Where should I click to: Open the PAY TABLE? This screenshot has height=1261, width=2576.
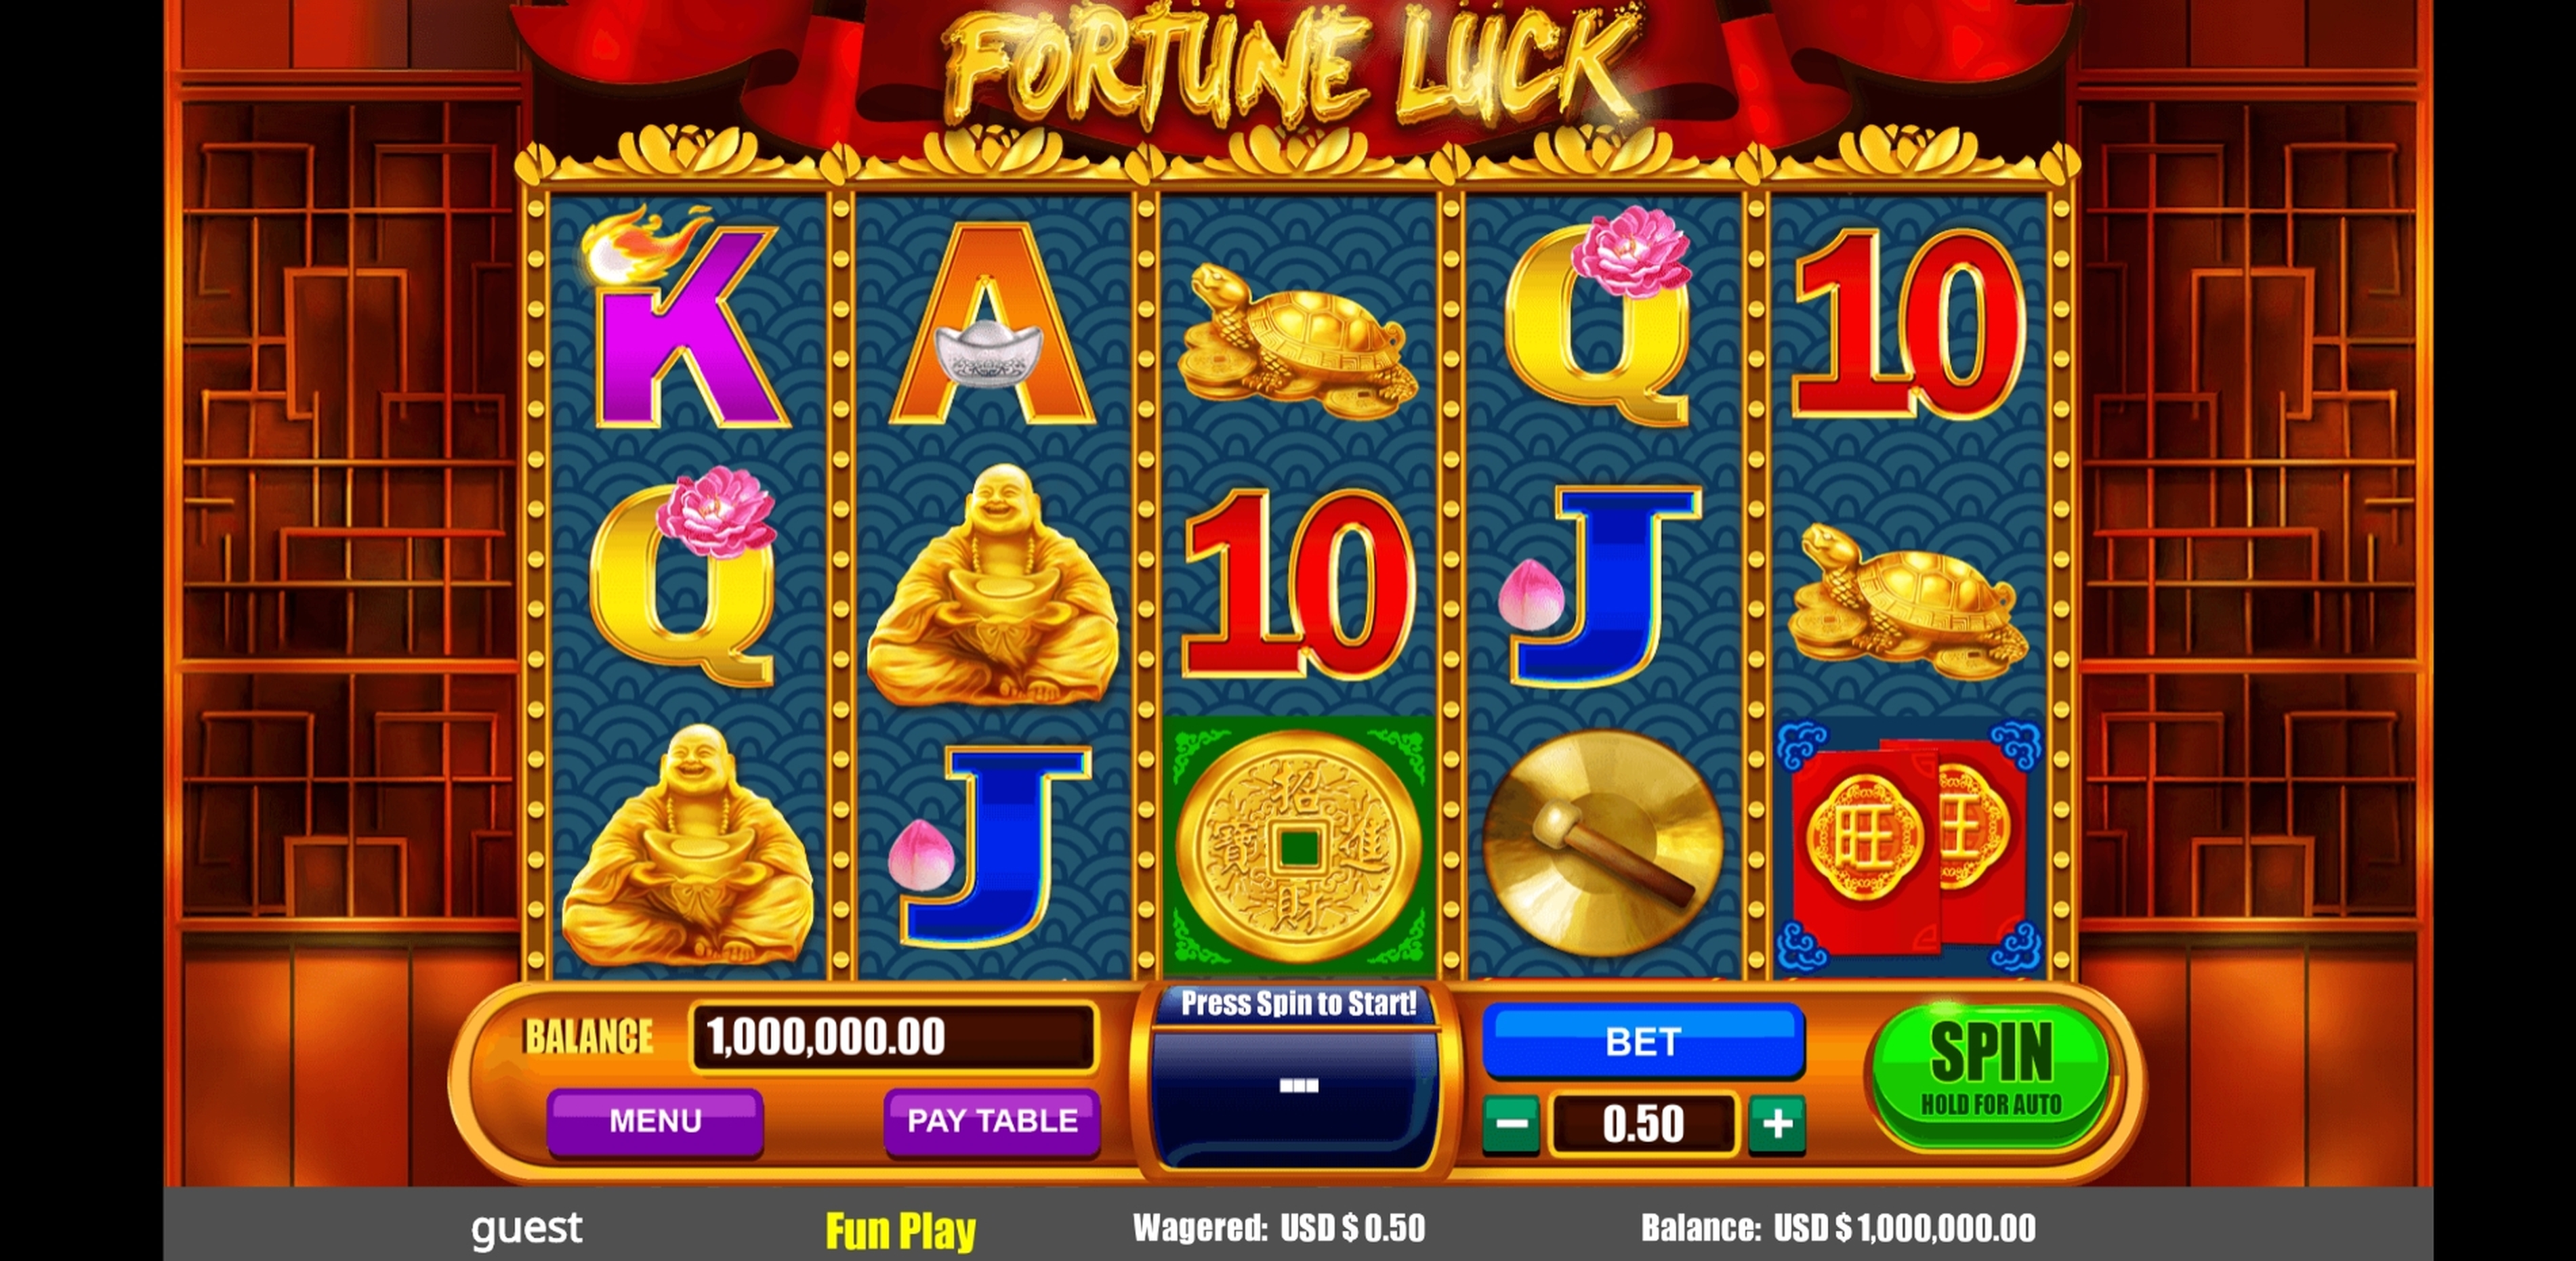point(992,1121)
